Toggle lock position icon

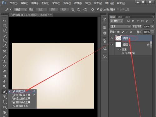[127, 32]
